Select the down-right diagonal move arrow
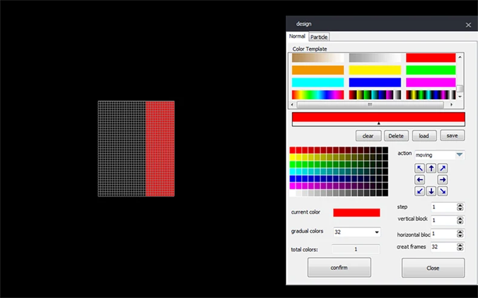 pyautogui.click(x=443, y=191)
